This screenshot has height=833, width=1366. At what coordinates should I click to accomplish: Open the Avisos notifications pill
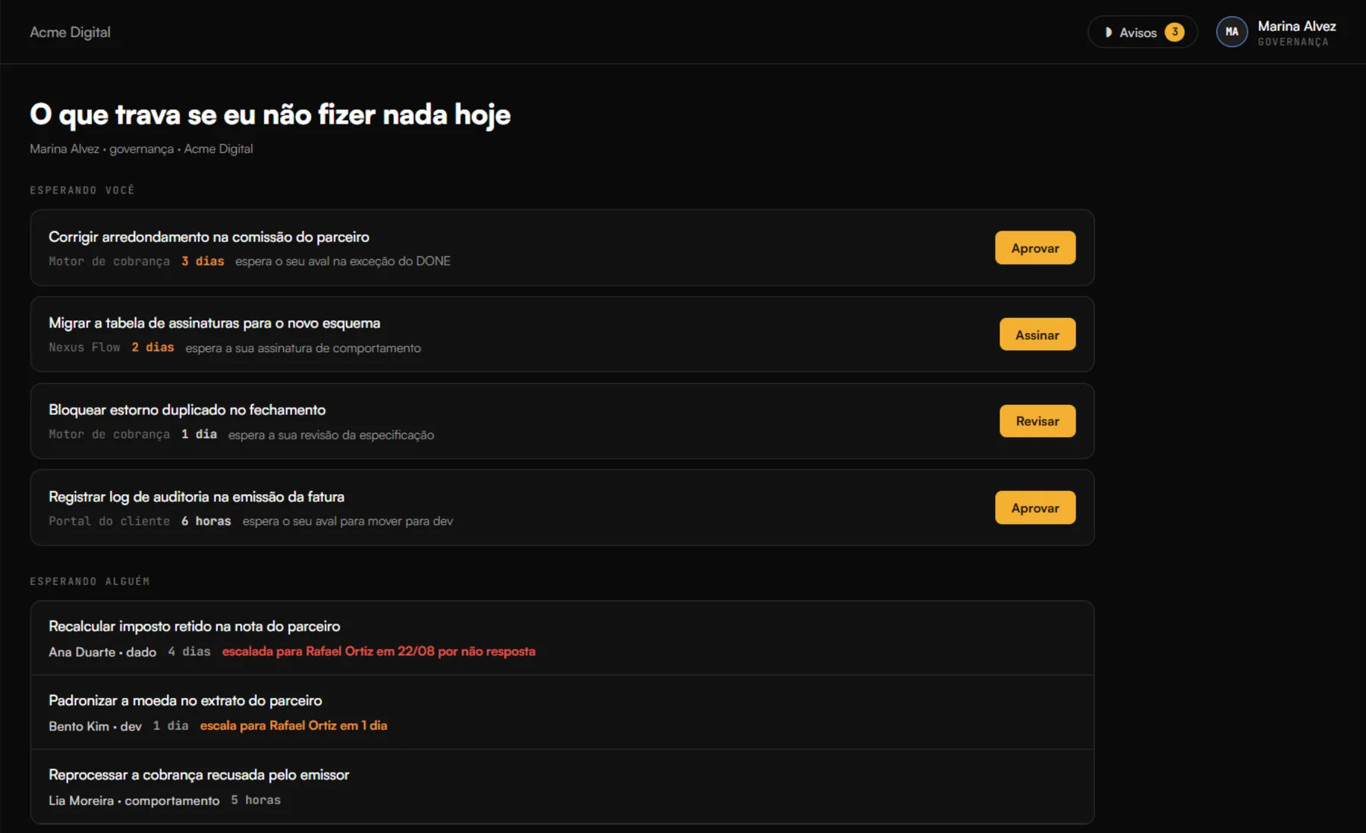coord(1142,32)
